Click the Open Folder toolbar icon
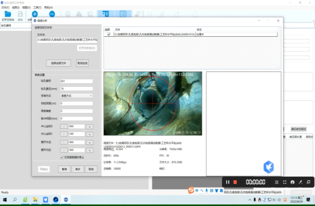315x206 pixels. click(8, 14)
